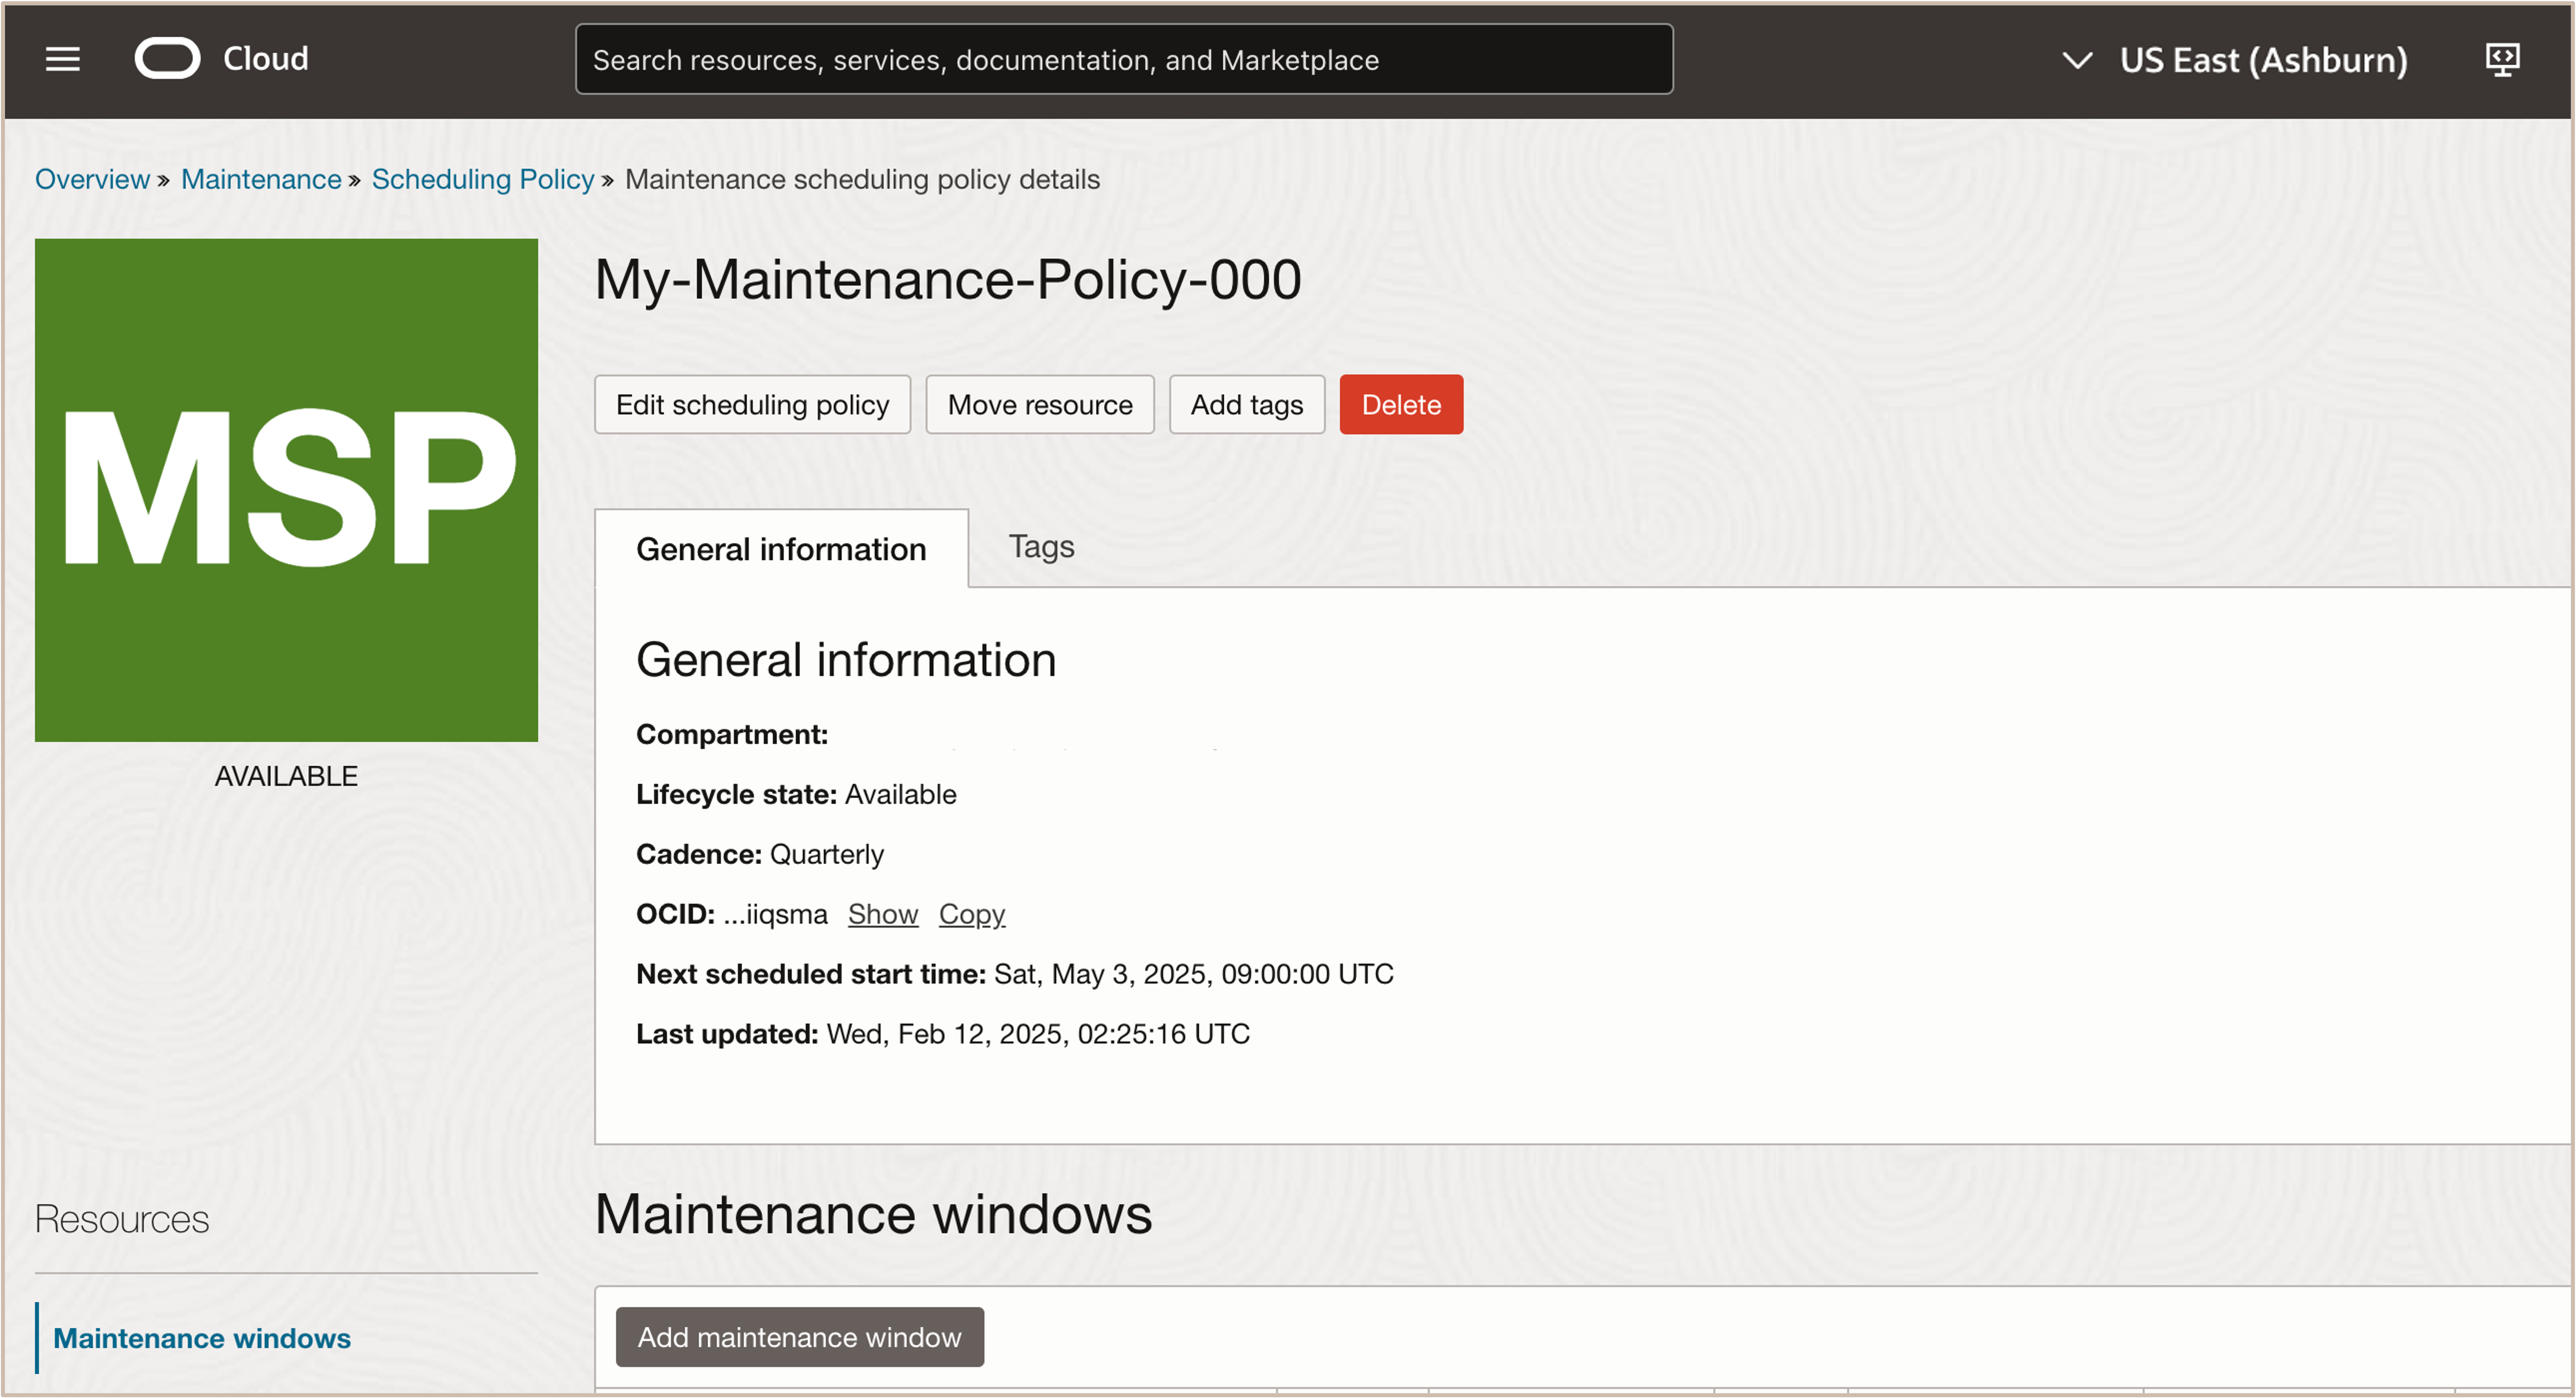Open the Add tags dialog
This screenshot has width=2576, height=1398.
[x=1246, y=404]
